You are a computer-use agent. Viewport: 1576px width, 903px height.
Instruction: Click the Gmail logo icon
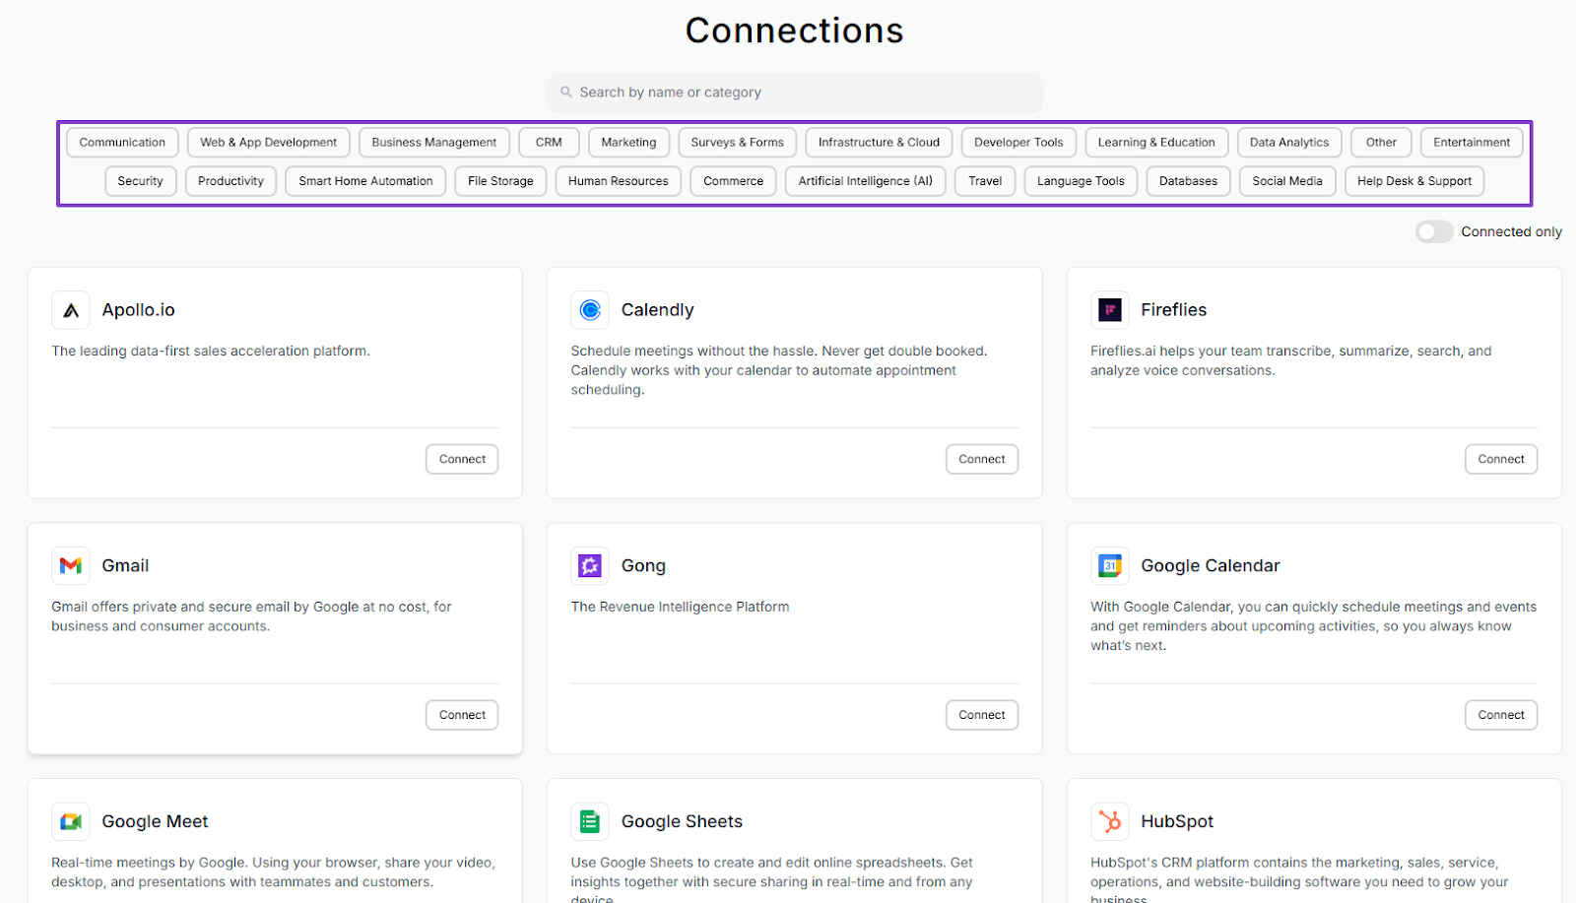point(71,566)
